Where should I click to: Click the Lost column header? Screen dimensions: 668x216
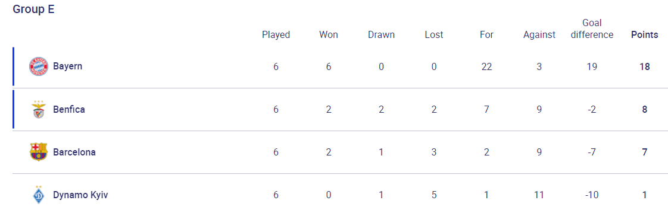click(434, 35)
